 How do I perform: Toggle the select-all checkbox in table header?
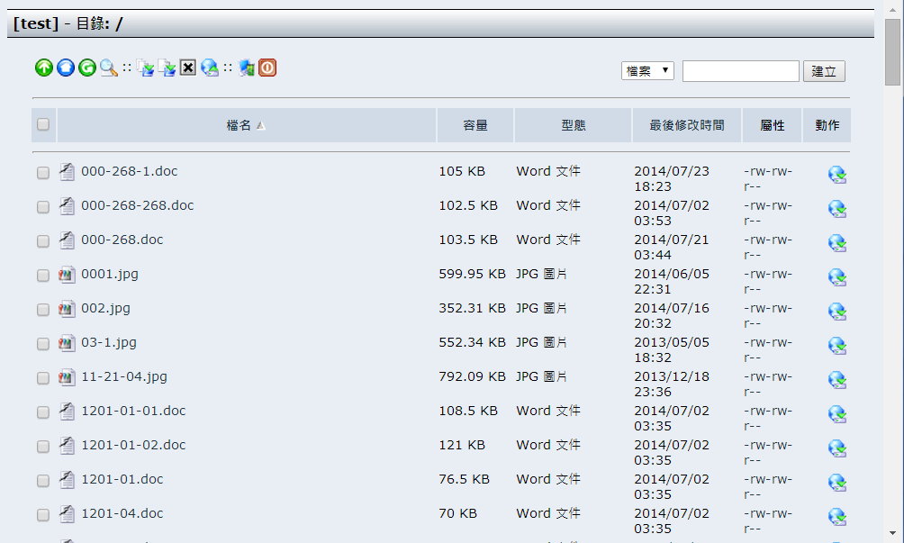pos(43,125)
